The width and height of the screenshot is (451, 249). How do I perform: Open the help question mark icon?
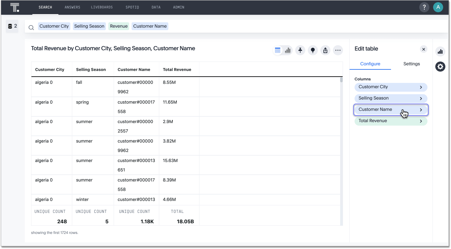pyautogui.click(x=424, y=7)
